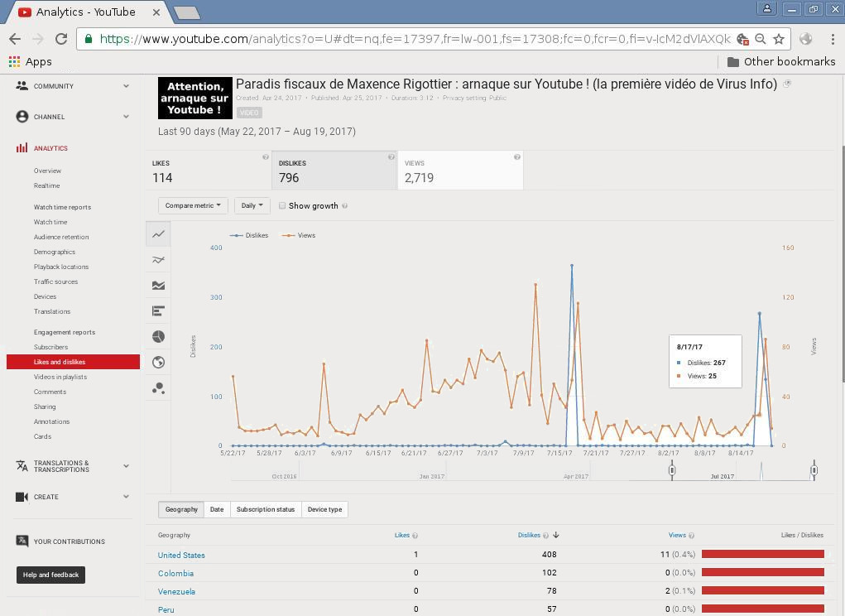Open Colombia geography link
The height and width of the screenshot is (616, 845).
point(175,574)
